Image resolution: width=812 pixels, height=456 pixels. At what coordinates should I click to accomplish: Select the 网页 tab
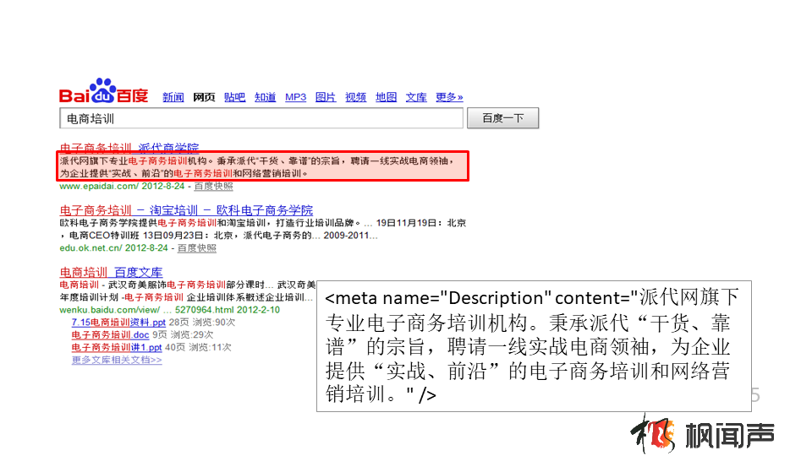pyautogui.click(x=204, y=97)
